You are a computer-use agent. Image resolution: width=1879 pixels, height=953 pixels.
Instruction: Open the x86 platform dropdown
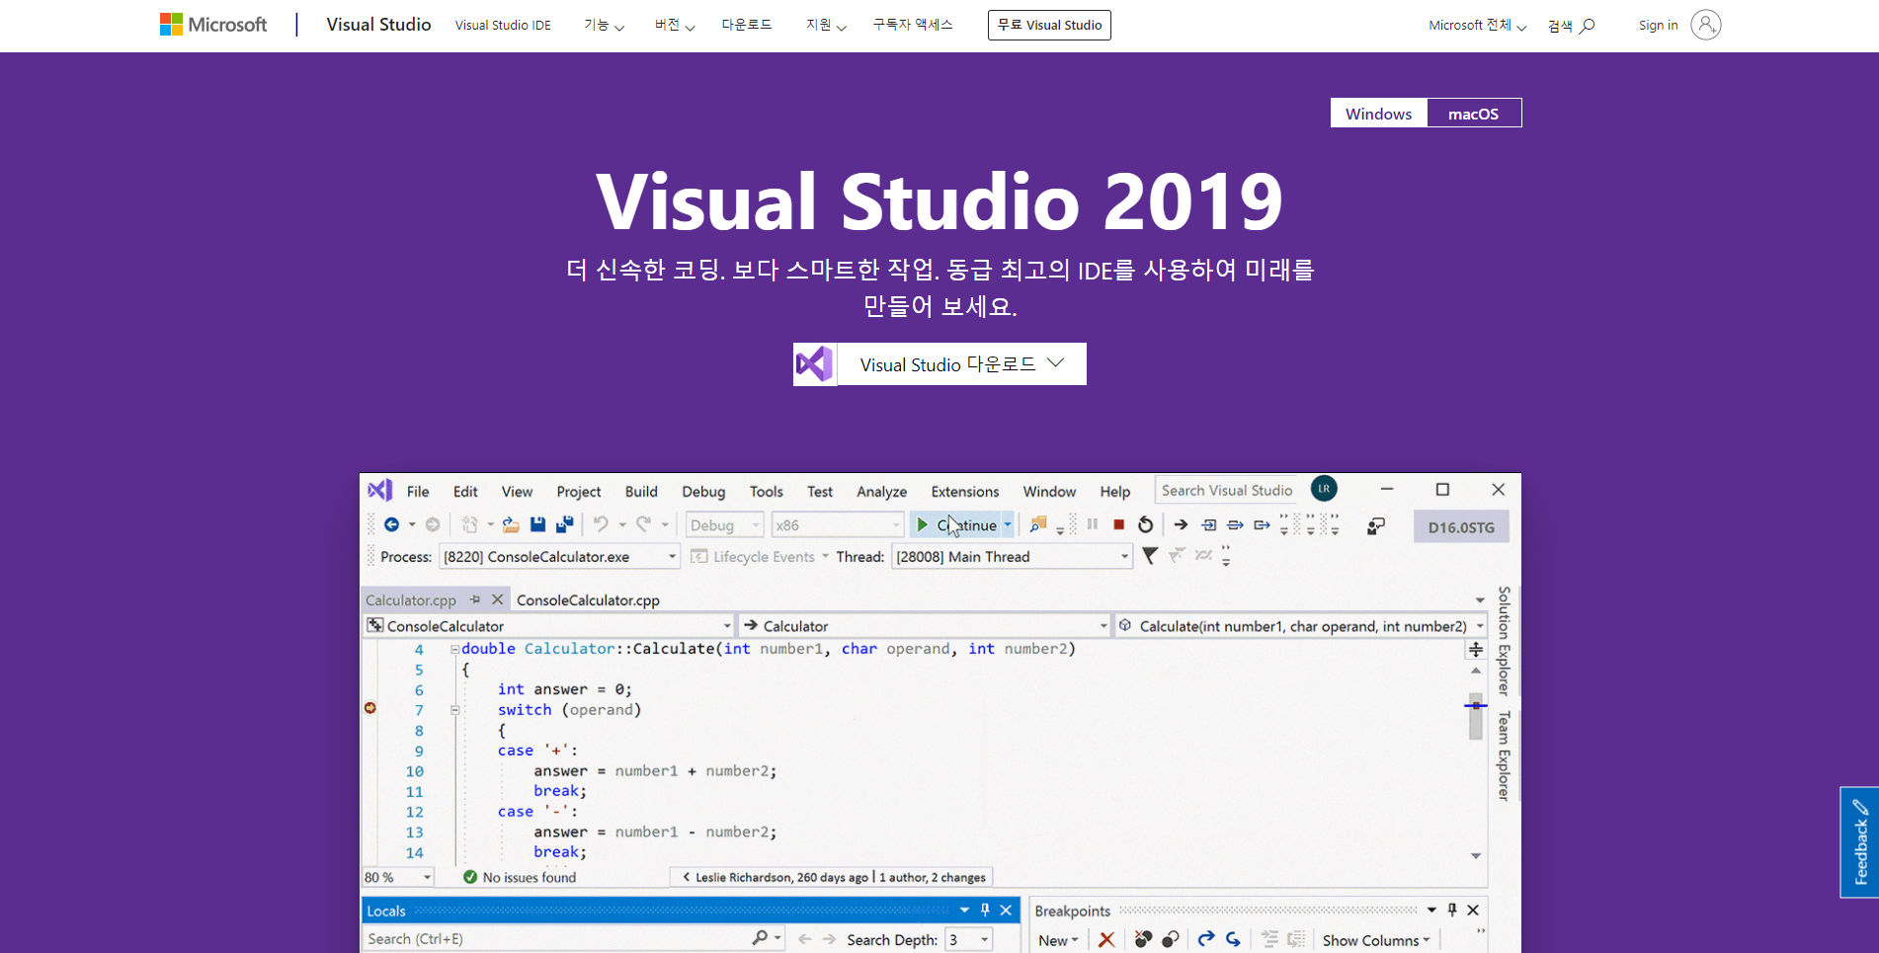point(838,525)
